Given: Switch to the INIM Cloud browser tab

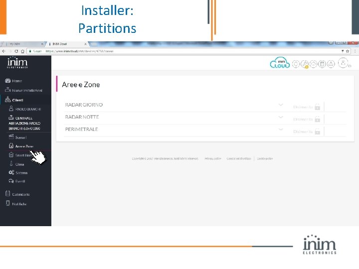Looking at the screenshot, I should tap(66, 44).
